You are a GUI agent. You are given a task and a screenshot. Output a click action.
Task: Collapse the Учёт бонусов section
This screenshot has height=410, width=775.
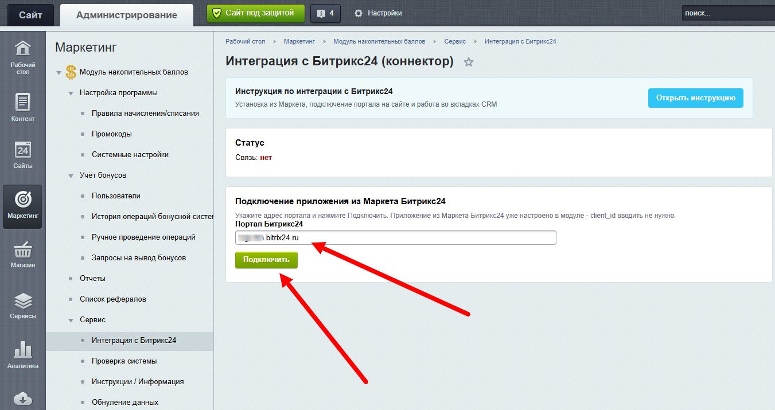pyautogui.click(x=71, y=175)
